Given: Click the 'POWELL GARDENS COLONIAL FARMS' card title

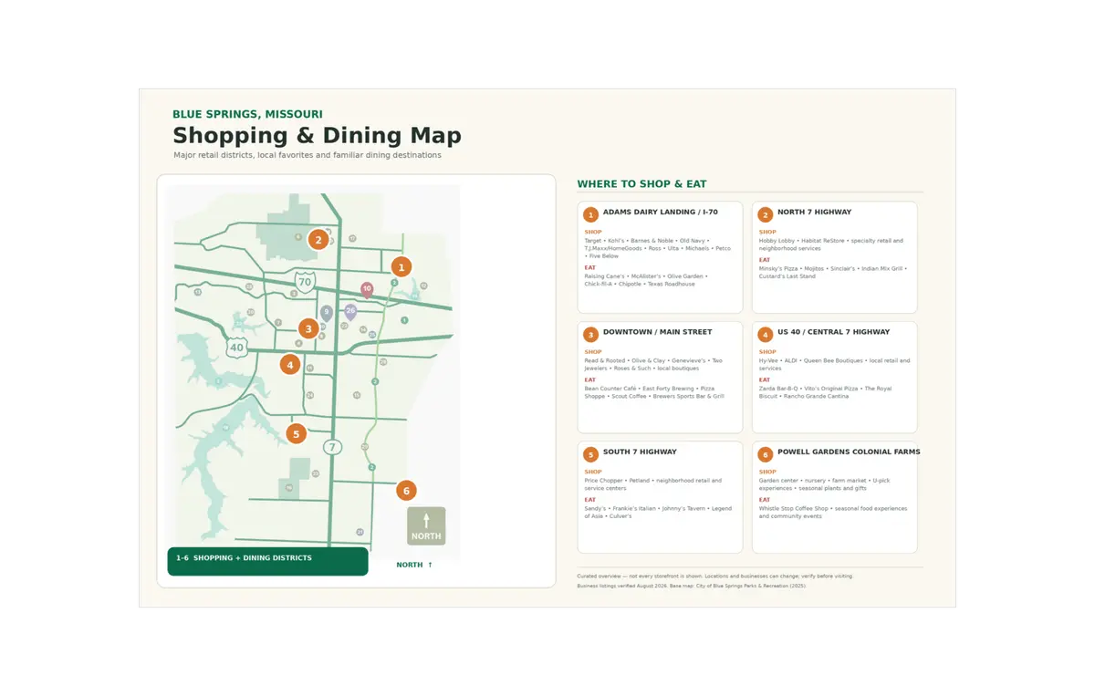Looking at the screenshot, I should click(x=849, y=452).
